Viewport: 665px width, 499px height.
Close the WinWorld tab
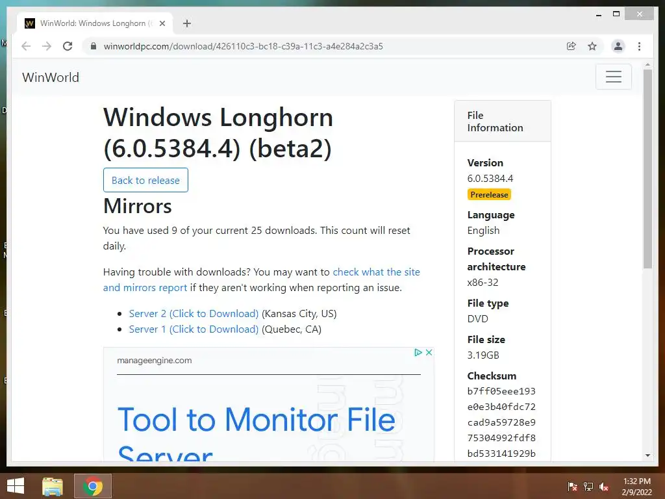pos(162,23)
